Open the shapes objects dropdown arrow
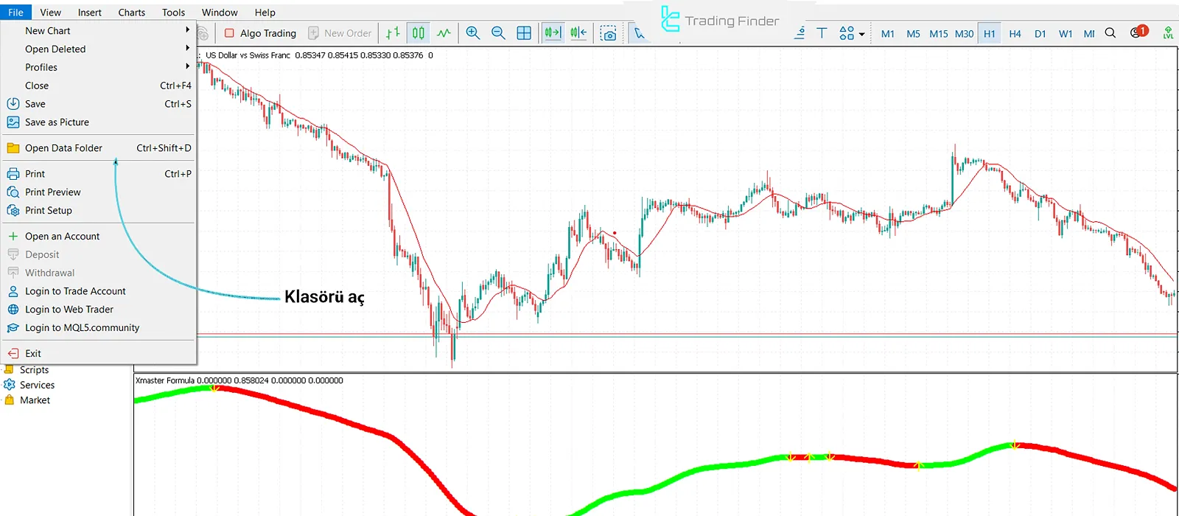Screen dimensions: 1179x516 [861, 34]
